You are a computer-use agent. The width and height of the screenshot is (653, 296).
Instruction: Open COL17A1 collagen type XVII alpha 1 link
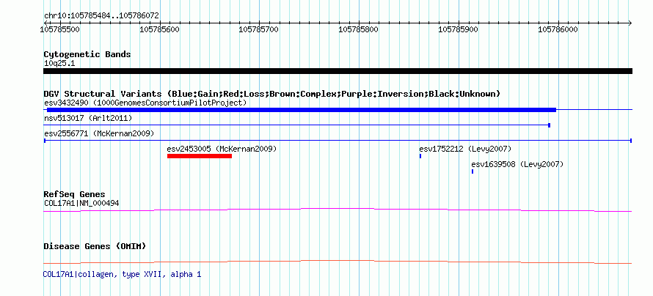[122, 274]
